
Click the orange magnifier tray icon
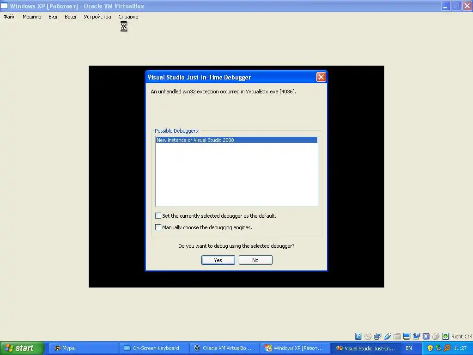pyautogui.click(x=447, y=348)
